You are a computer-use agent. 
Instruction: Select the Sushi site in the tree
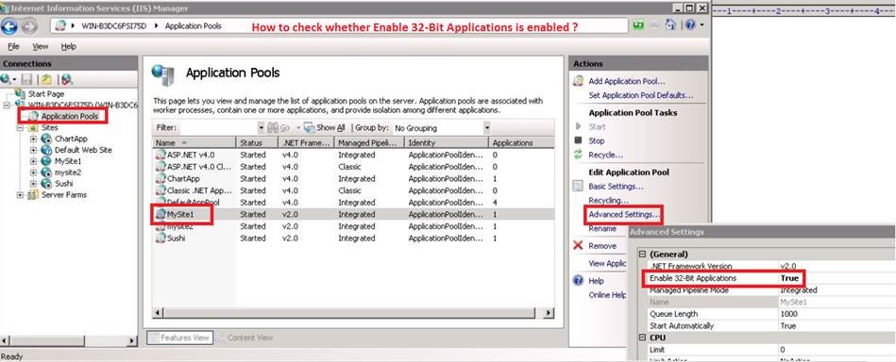click(x=63, y=184)
